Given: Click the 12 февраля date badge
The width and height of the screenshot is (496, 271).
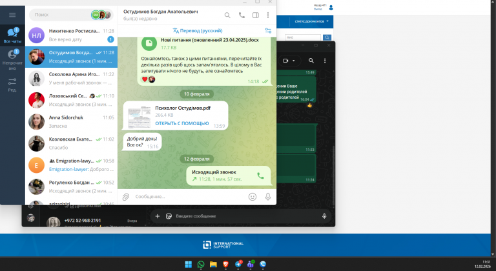Looking at the screenshot, I should click(x=197, y=159).
